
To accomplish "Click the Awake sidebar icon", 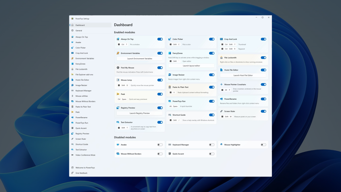I will click(72, 42).
